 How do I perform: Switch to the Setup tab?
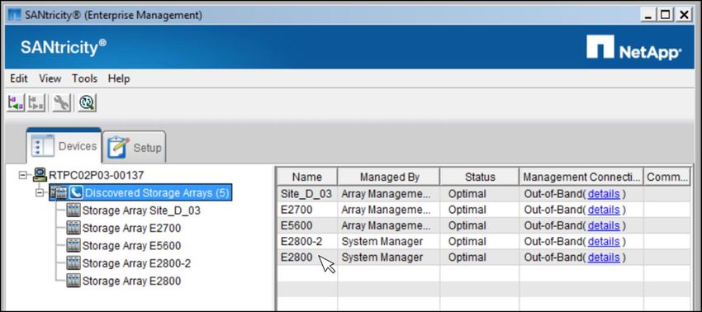point(135,147)
